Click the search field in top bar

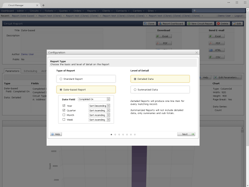(219, 11)
